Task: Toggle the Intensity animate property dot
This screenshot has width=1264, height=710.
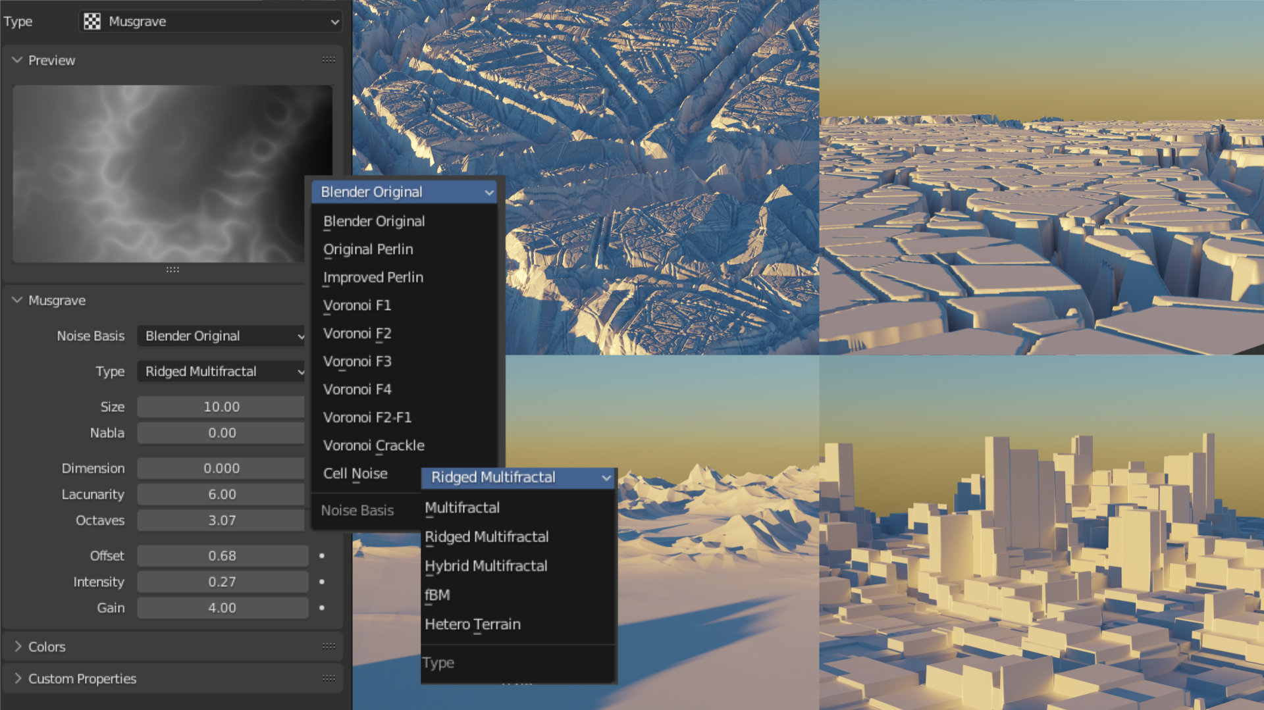Action: pos(322,582)
